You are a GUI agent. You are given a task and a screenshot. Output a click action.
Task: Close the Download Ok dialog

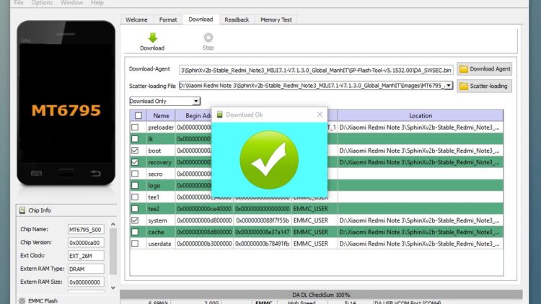[320, 115]
